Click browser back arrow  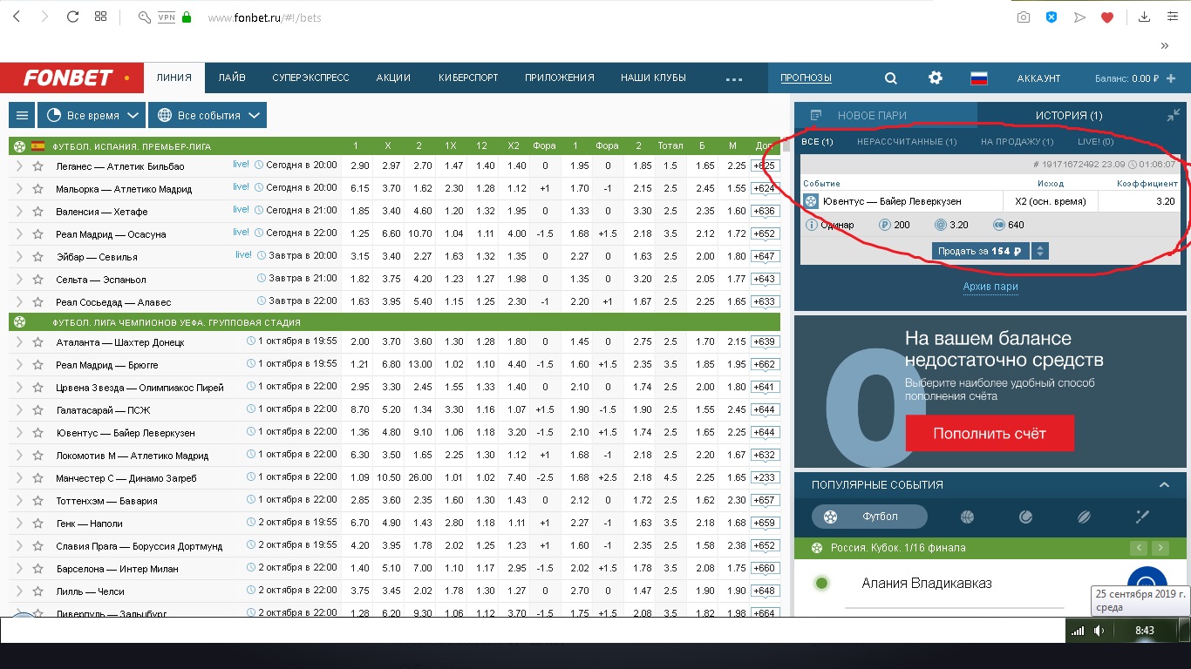pyautogui.click(x=16, y=17)
